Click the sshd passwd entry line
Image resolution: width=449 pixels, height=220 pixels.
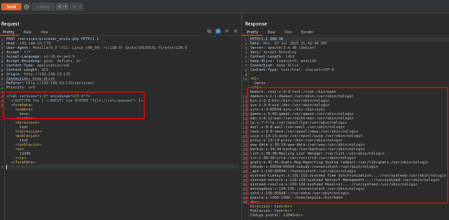tap(300, 193)
